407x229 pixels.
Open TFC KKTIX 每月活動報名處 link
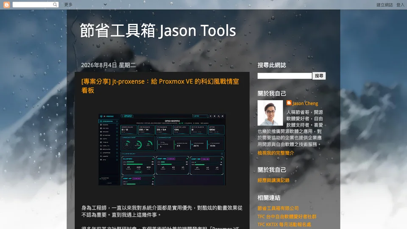[x=284, y=225]
